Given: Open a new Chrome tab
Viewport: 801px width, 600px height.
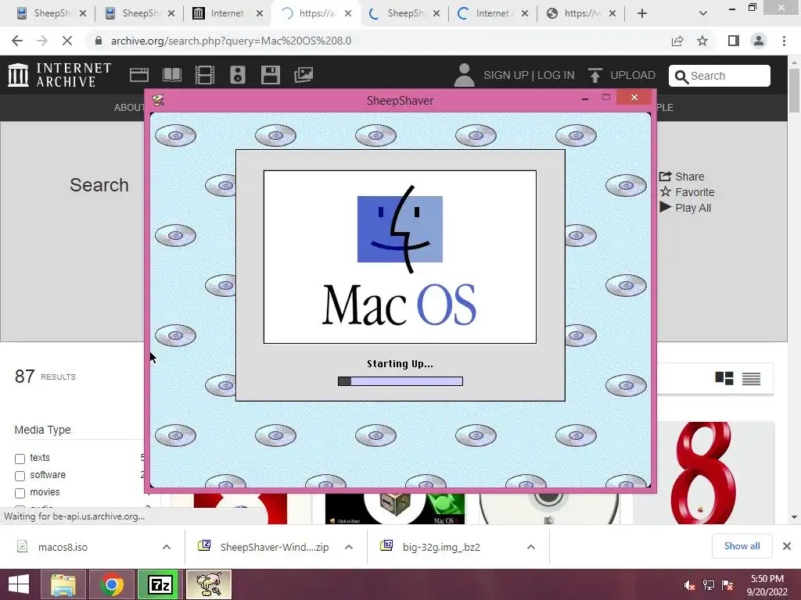Looking at the screenshot, I should click(x=642, y=13).
